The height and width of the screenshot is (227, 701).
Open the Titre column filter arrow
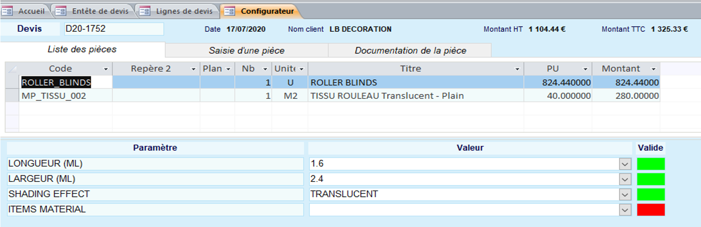517,69
